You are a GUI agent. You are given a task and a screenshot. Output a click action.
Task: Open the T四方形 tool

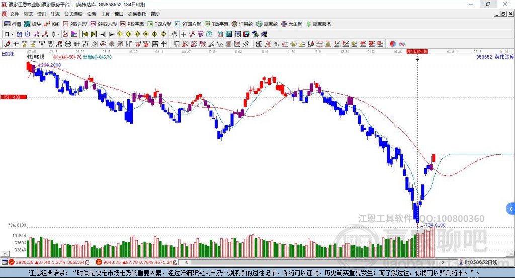pos(159,24)
